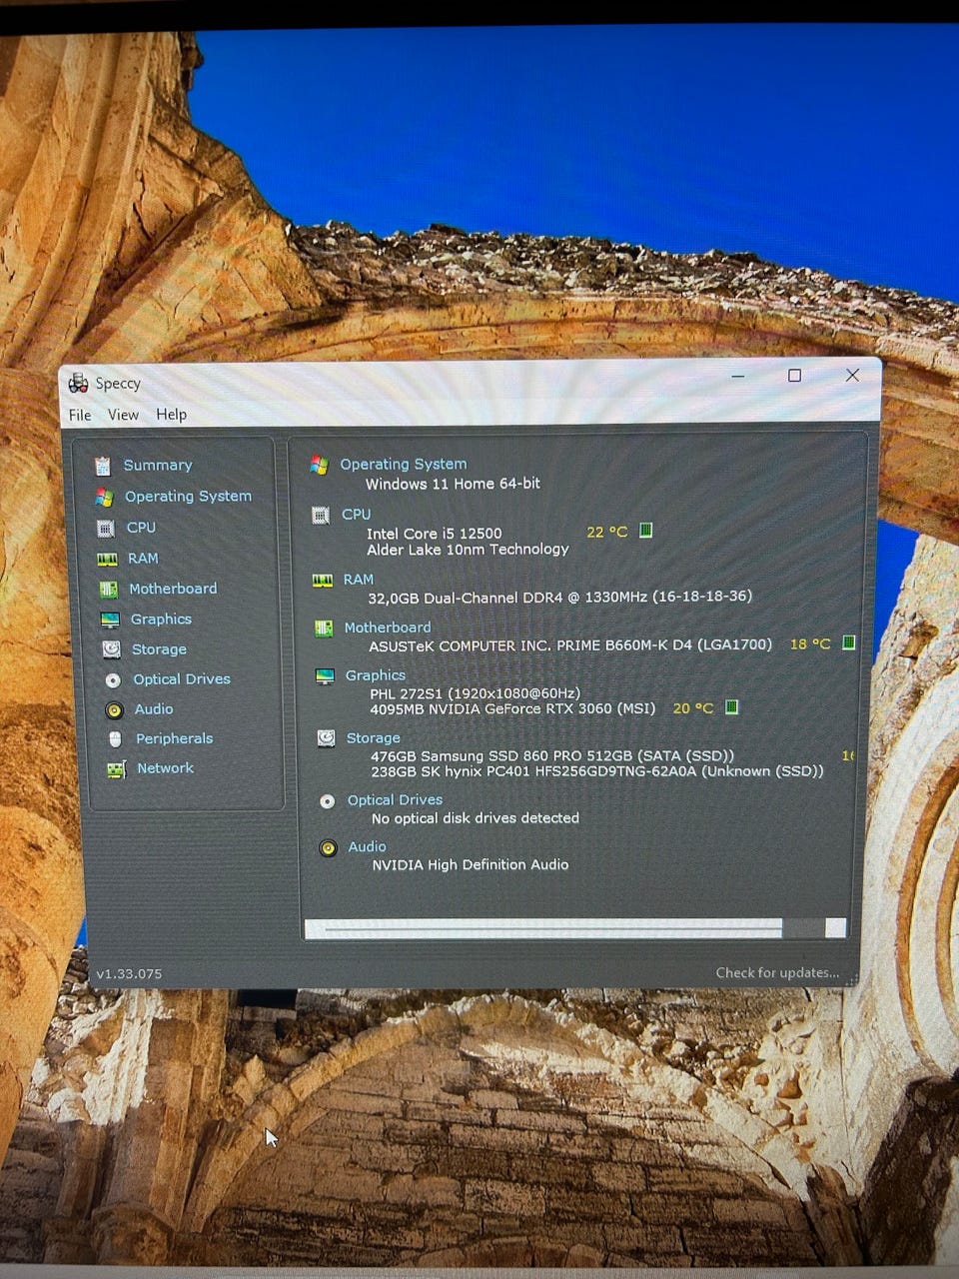Click the ASUSTeK PRIME B660M-K D4 line
The width and height of the screenshot is (959, 1279).
pyautogui.click(x=570, y=645)
